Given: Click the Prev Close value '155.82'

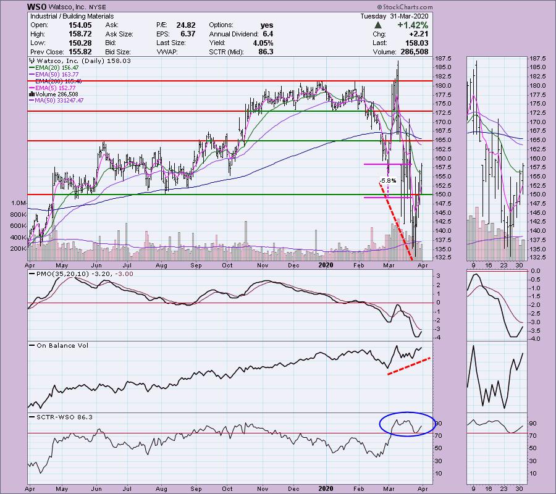Looking at the screenshot, I should click(80, 52).
